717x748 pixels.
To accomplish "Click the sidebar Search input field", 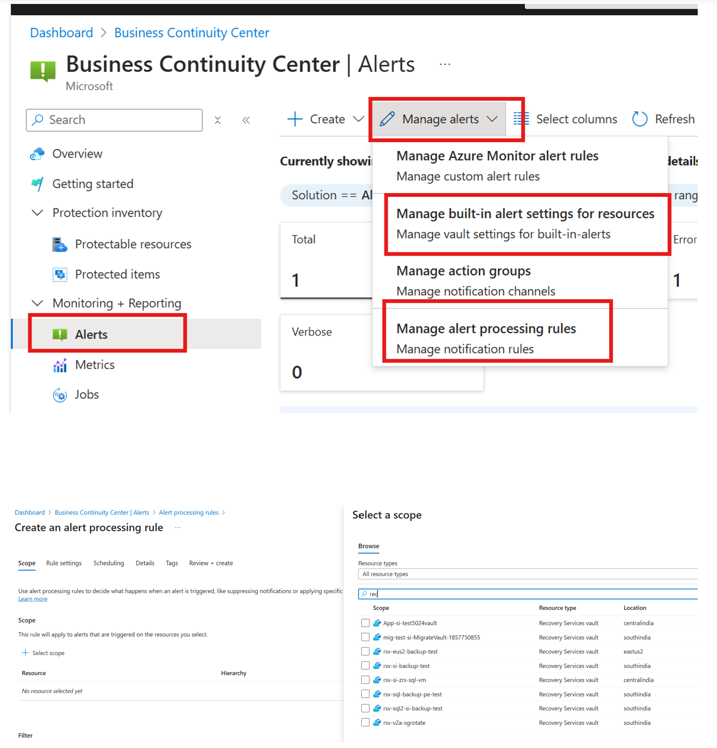I will tap(114, 120).
